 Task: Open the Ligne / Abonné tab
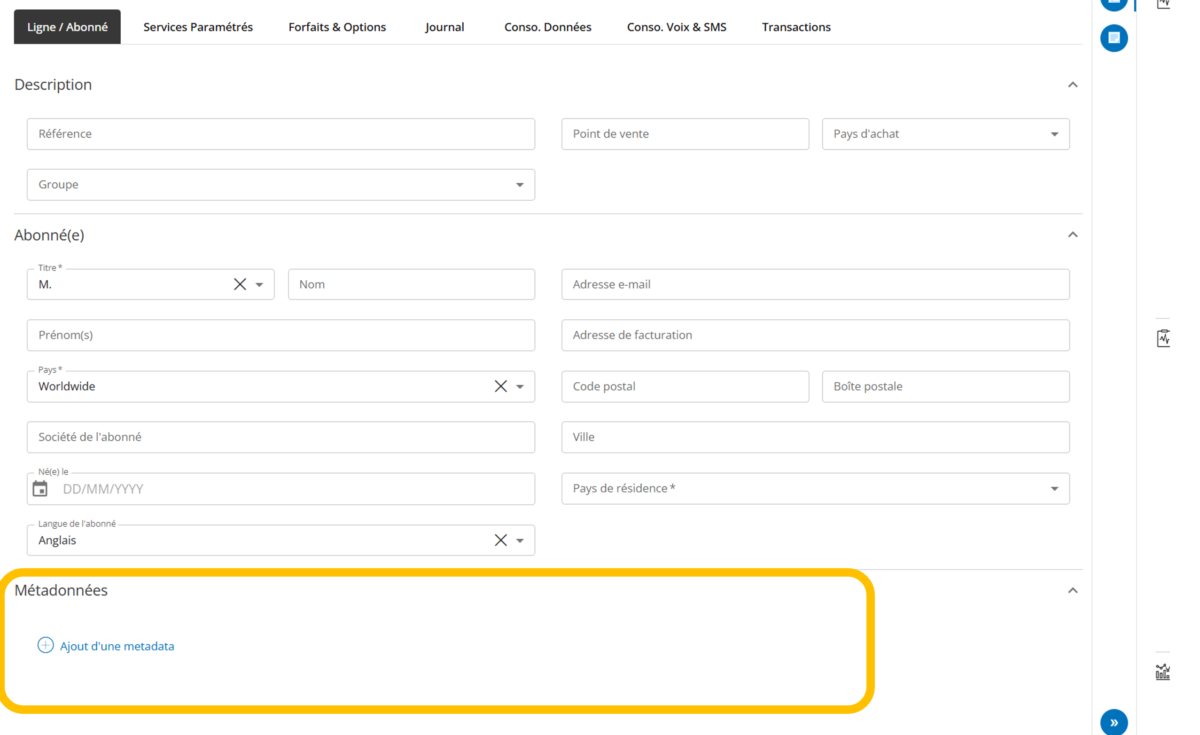tap(67, 27)
